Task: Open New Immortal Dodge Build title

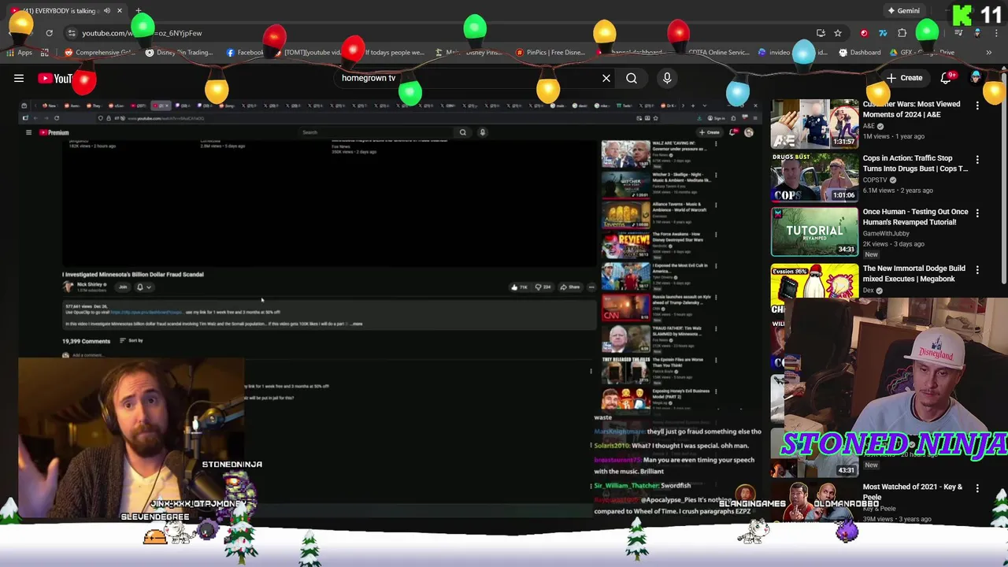Action: click(913, 273)
